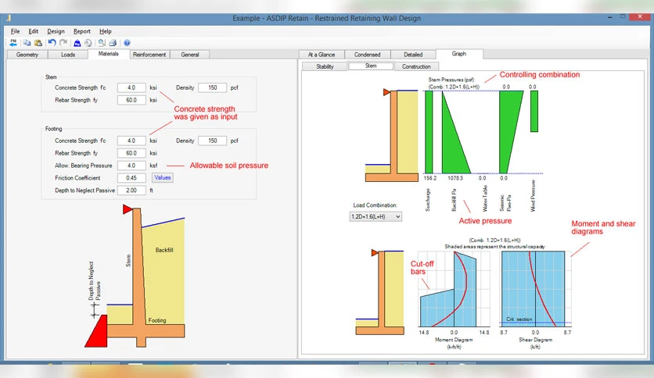Open the Report menu
The height and width of the screenshot is (378, 654).
coord(81,31)
